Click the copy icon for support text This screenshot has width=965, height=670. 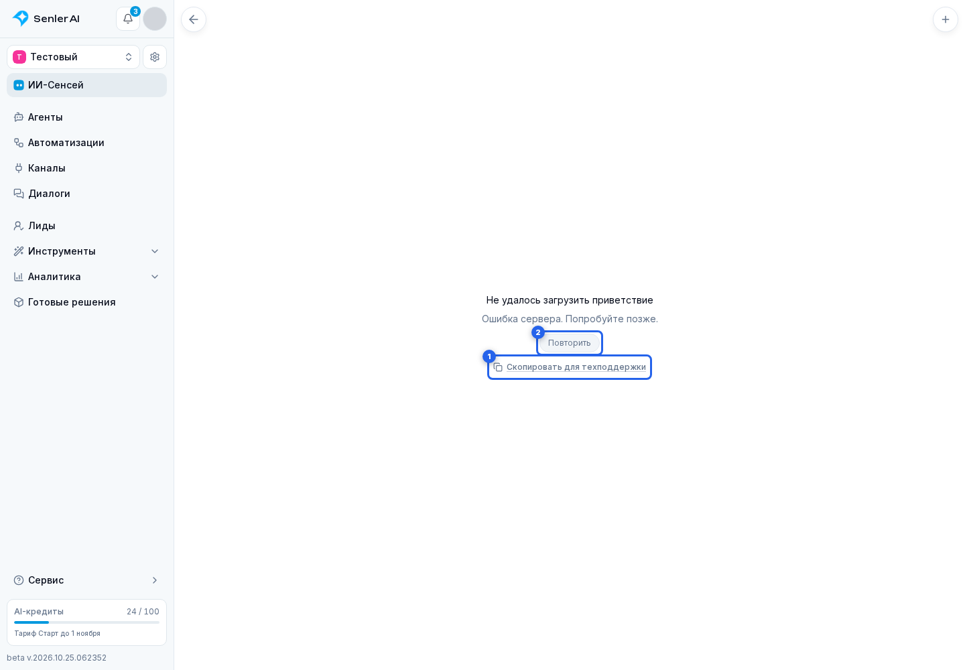pyautogui.click(x=498, y=367)
